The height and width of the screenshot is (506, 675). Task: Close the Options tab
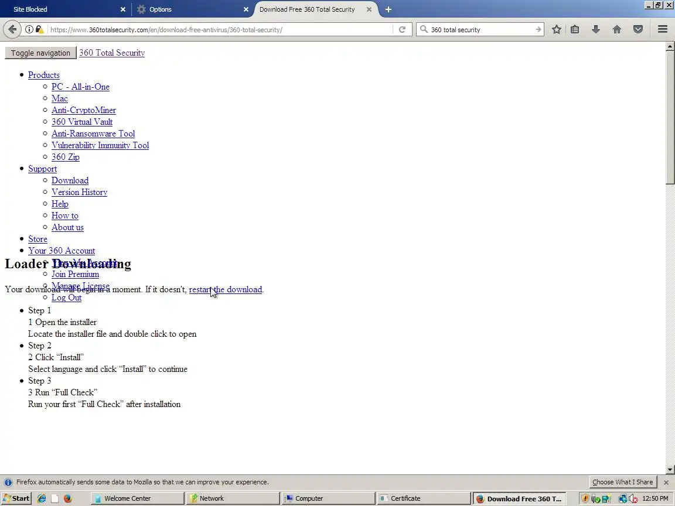[x=246, y=9]
